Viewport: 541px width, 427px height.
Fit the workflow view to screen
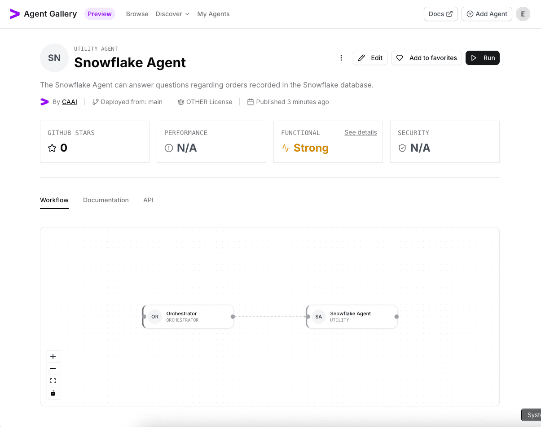click(53, 380)
